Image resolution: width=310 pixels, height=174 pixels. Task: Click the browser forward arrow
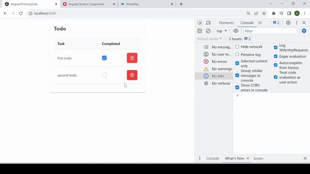13,13
